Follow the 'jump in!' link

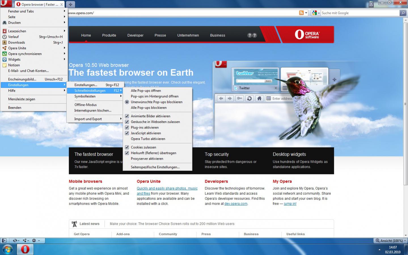290,204
